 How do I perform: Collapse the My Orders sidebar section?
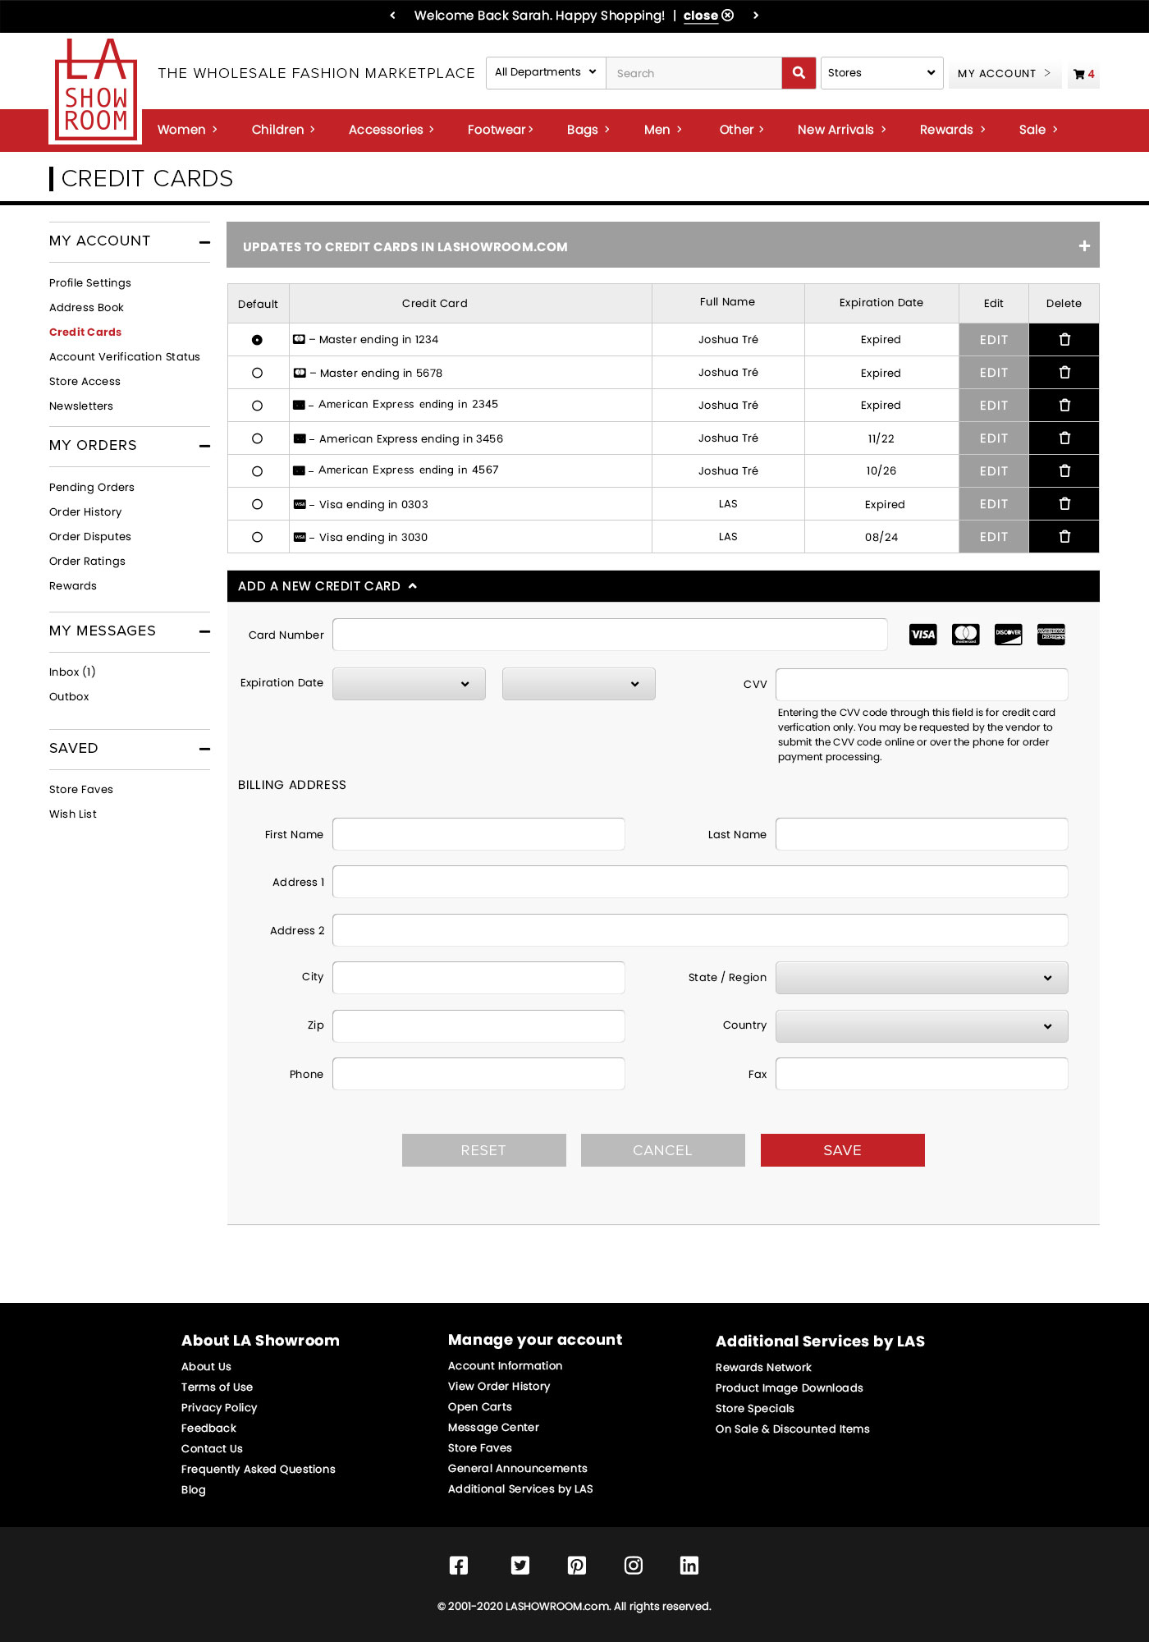(x=204, y=446)
